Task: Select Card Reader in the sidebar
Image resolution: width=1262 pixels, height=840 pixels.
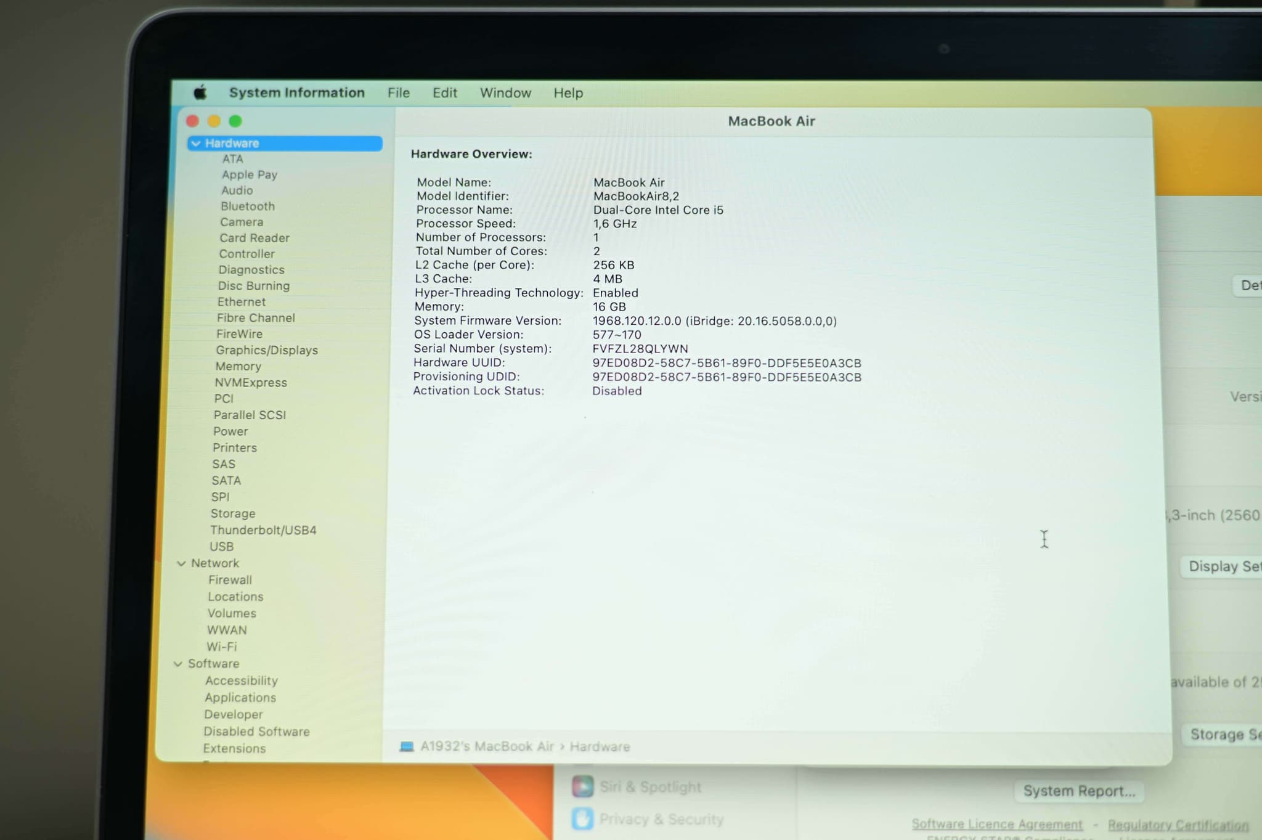Action: coord(254,238)
